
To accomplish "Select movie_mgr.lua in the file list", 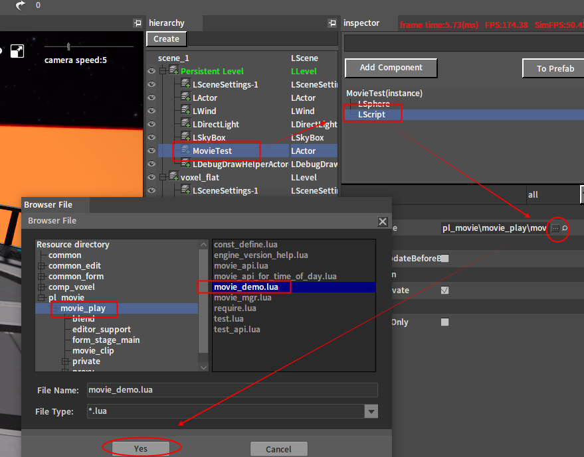I will pos(243,298).
